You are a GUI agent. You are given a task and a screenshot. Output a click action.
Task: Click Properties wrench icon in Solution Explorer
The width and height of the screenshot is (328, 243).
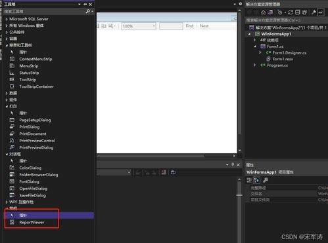point(314,12)
